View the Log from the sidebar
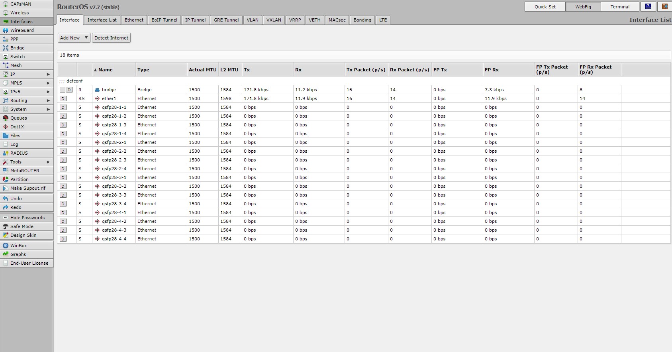 (x=27, y=144)
